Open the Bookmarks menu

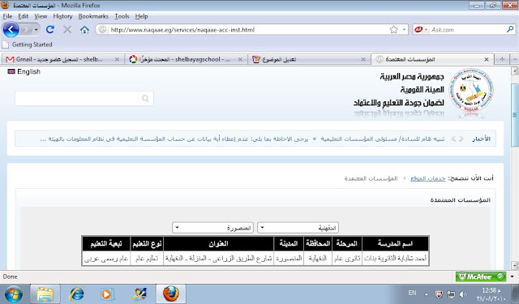[x=93, y=16]
